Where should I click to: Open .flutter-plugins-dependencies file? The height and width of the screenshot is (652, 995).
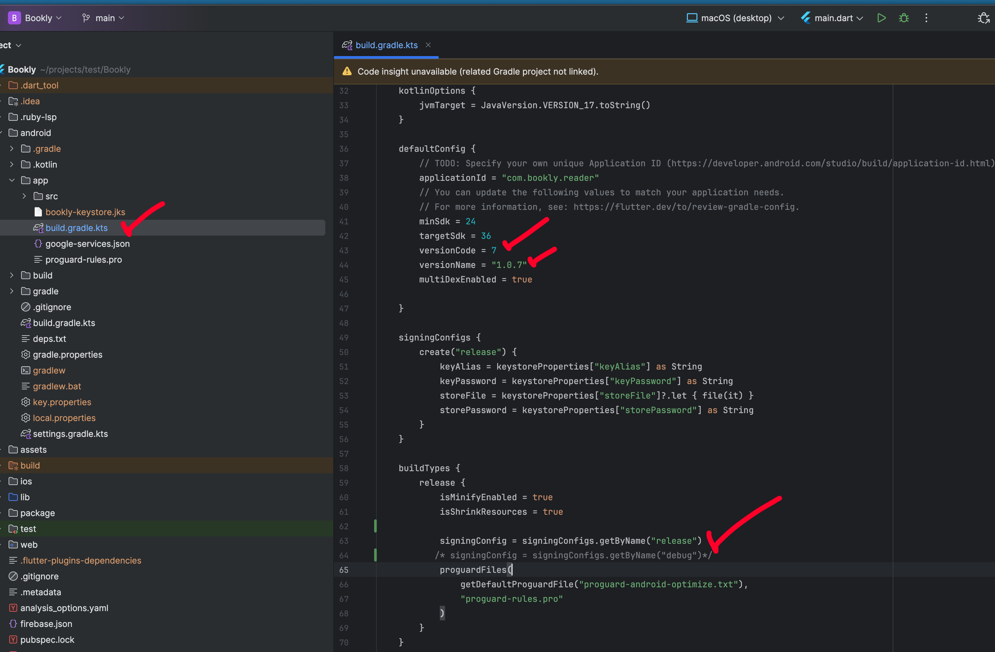coord(81,560)
